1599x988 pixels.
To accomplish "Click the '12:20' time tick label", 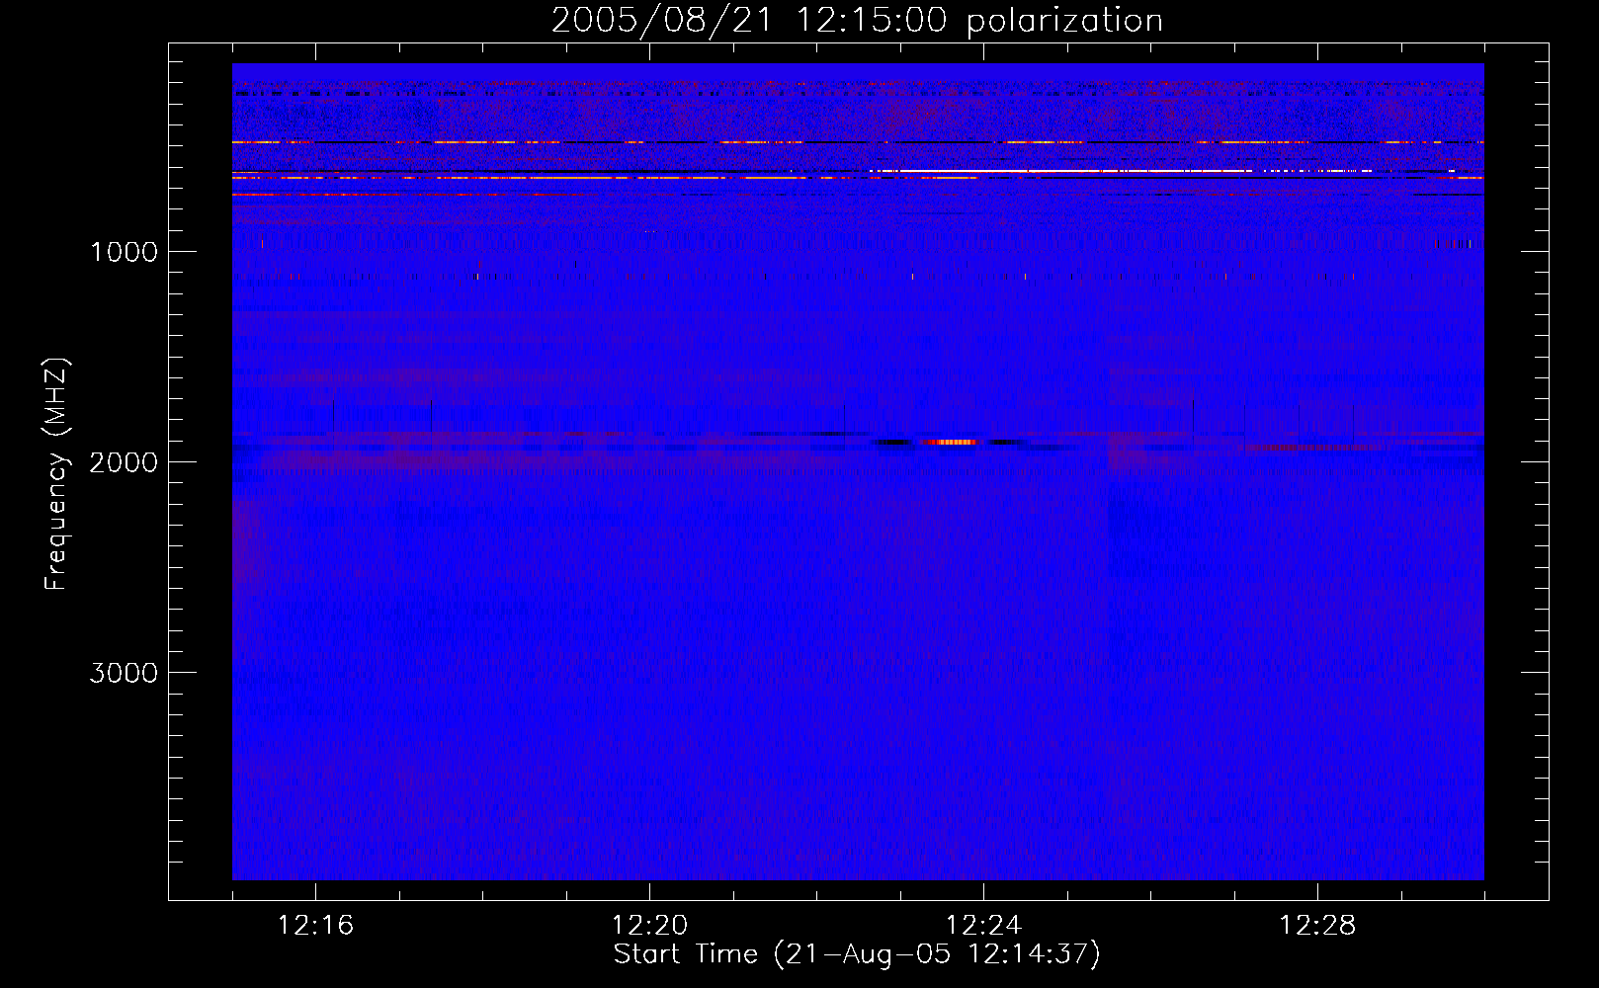I will pyautogui.click(x=649, y=926).
